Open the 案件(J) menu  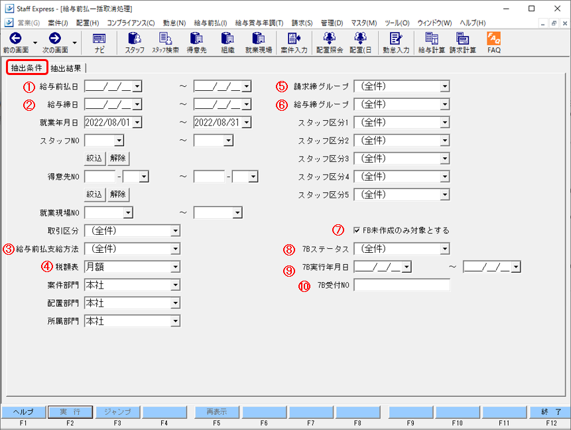(x=58, y=23)
